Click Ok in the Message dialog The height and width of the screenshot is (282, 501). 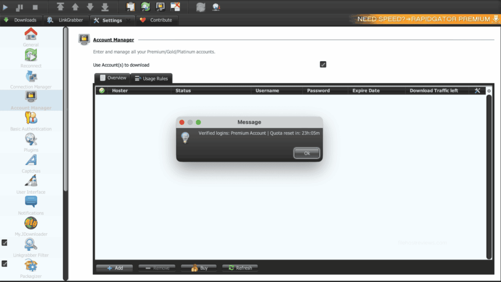[x=306, y=153]
